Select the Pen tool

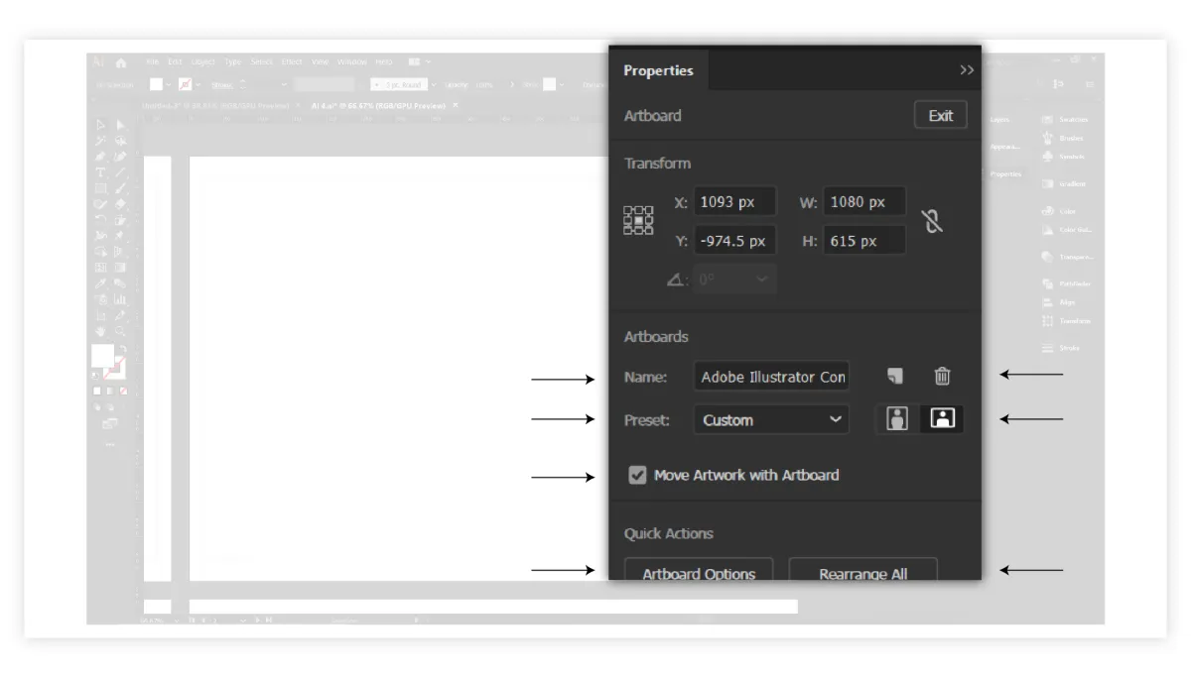[100, 157]
